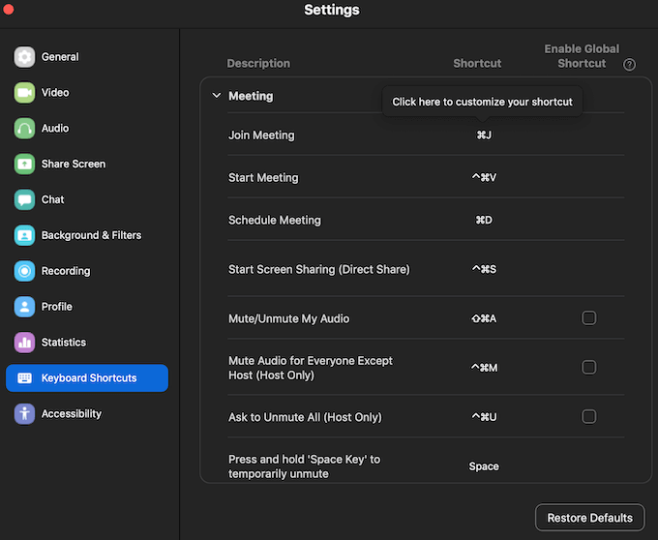The image size is (658, 540).
Task: Open the Chat bubble icon
Action: click(x=24, y=200)
